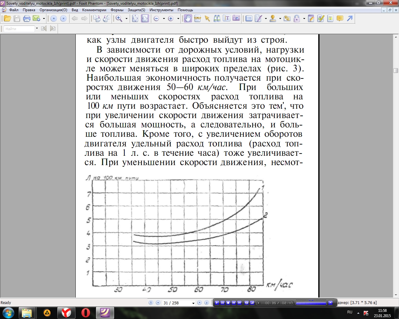Open the Комментарии menu
399x319 pixels.
(x=94, y=10)
